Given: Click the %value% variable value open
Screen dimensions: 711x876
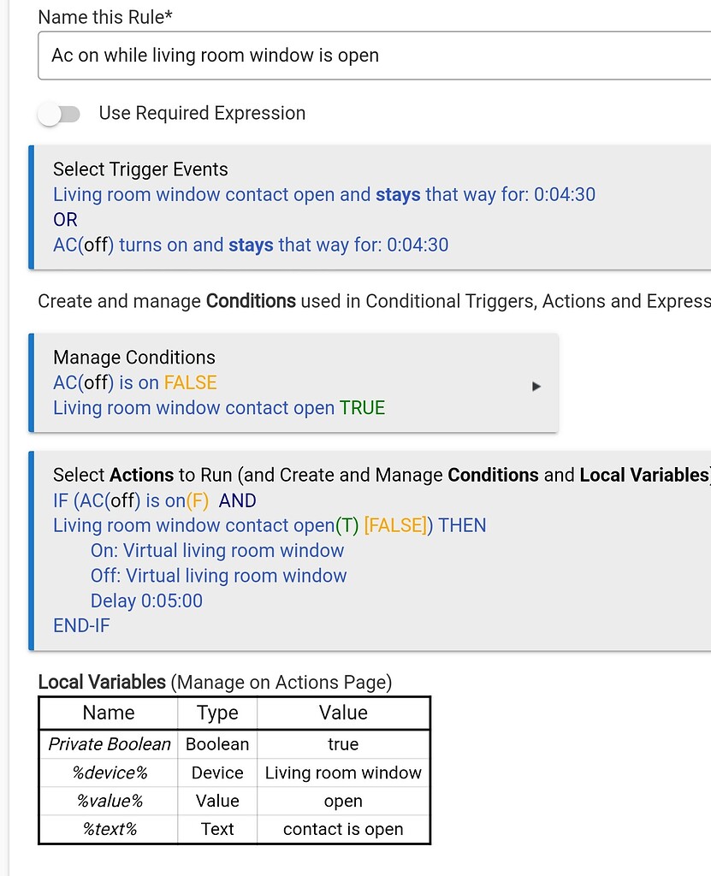Looking at the screenshot, I should pos(343,801).
